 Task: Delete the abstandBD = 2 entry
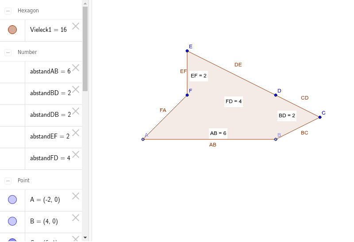point(76,89)
